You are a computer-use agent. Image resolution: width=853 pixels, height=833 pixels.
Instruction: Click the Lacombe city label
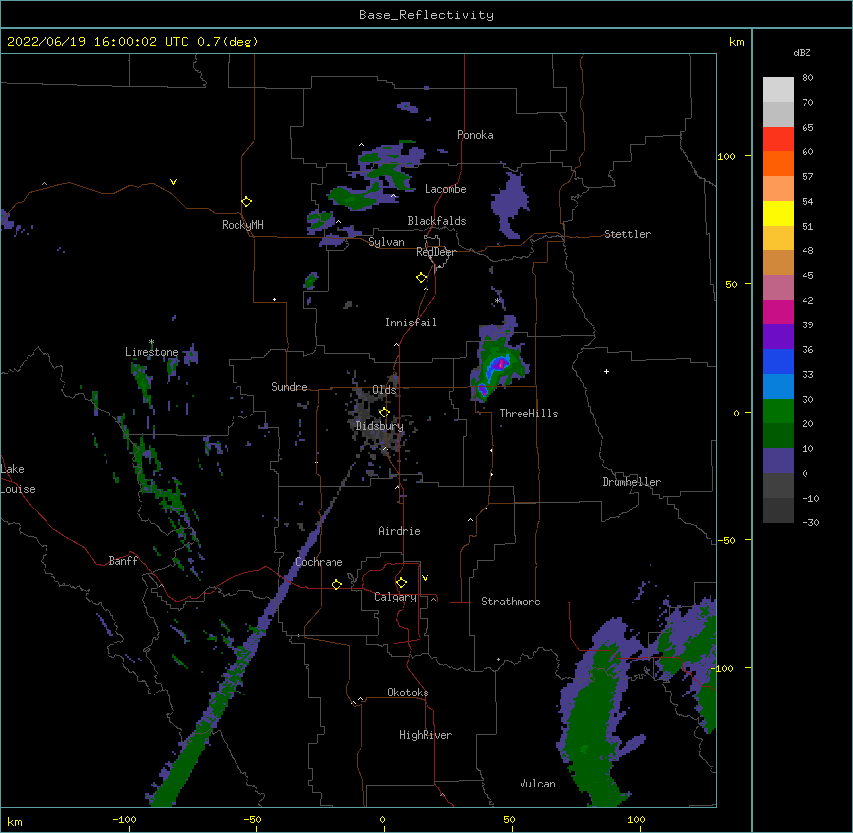click(445, 189)
